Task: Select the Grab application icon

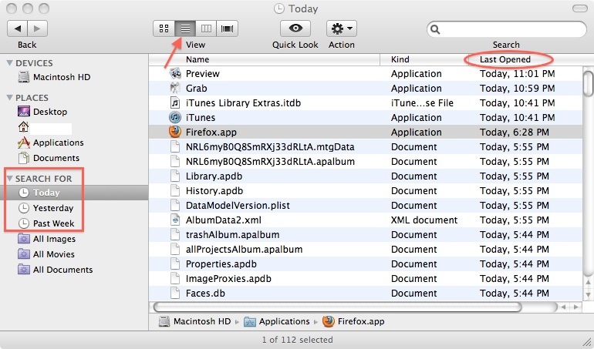Action: tap(175, 88)
